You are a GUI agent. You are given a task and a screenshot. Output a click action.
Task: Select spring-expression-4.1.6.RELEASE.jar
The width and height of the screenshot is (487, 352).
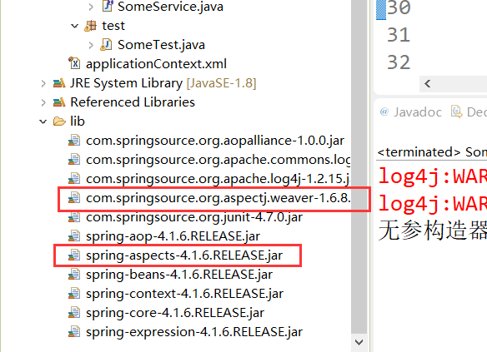coord(194,332)
